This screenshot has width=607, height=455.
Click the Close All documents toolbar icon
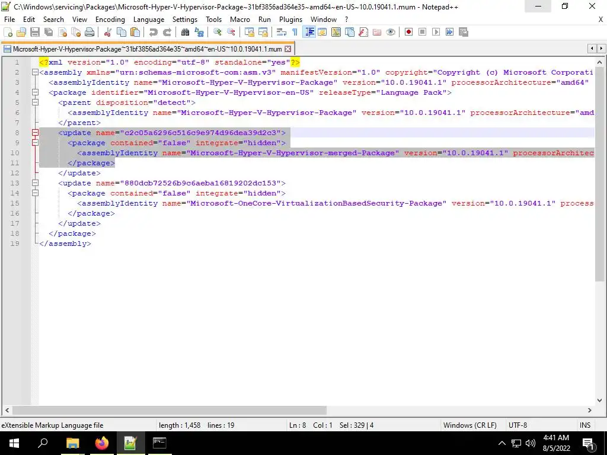click(76, 32)
